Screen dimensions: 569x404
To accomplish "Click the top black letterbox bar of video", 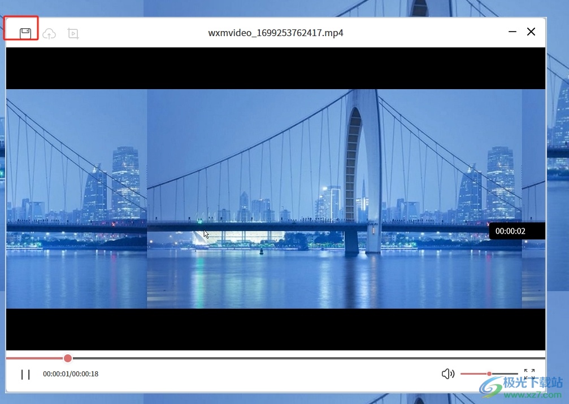I will tap(276, 68).
